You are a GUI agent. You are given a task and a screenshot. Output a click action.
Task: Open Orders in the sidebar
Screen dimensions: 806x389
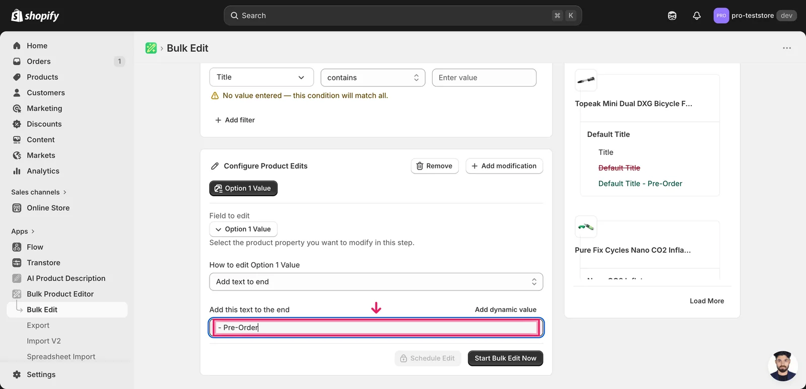coord(39,61)
